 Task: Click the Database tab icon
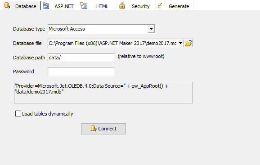point(7,5)
